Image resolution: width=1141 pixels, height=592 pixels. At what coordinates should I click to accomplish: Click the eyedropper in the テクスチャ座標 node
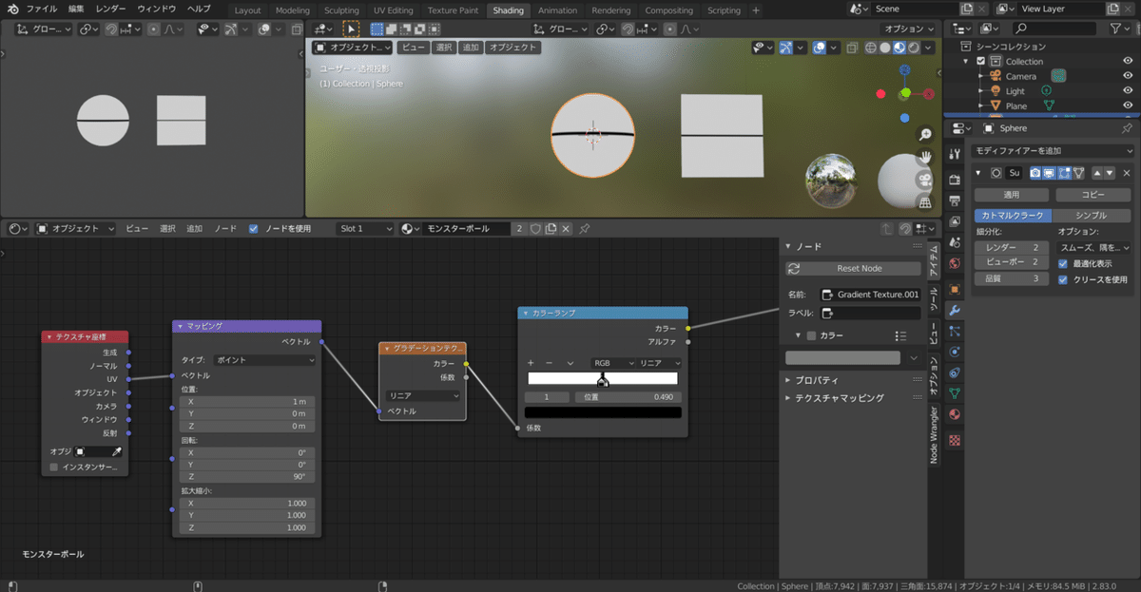click(x=117, y=451)
